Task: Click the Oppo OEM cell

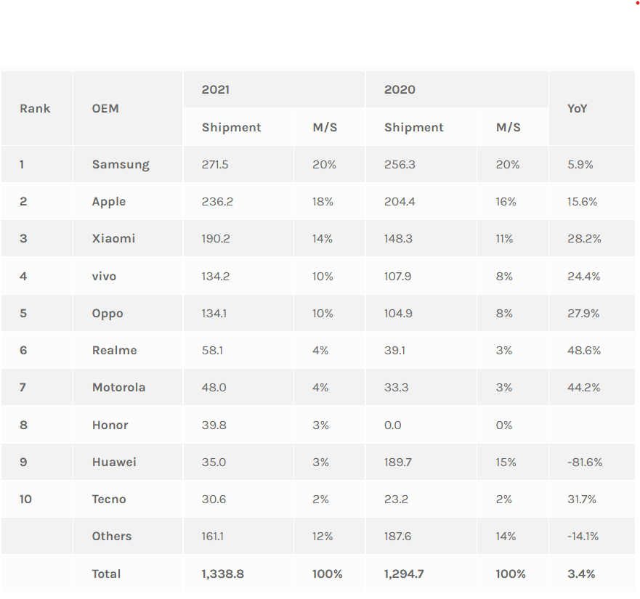Action: click(x=108, y=313)
